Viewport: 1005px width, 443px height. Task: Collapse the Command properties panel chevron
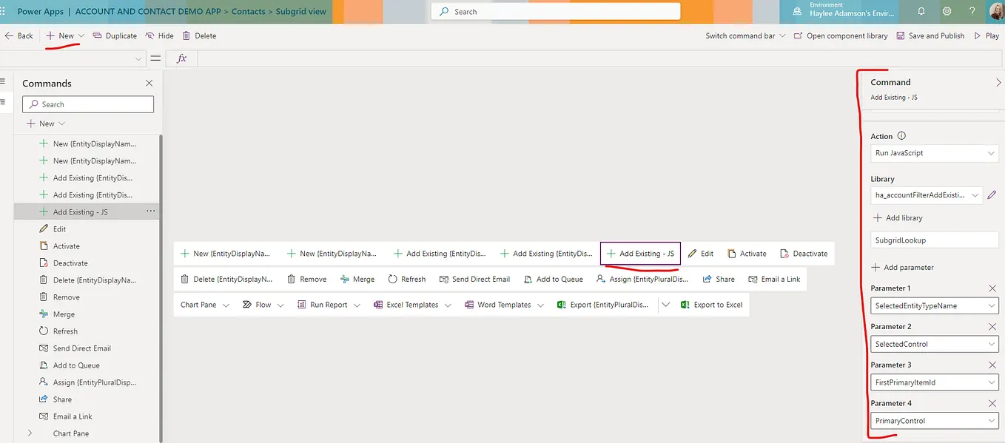pyautogui.click(x=998, y=83)
